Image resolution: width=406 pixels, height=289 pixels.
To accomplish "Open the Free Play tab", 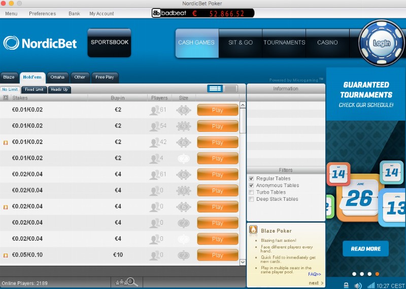I will [x=105, y=78].
